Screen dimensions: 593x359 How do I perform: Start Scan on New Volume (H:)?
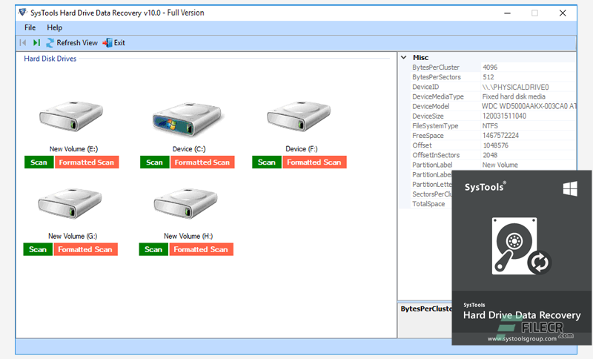point(153,249)
